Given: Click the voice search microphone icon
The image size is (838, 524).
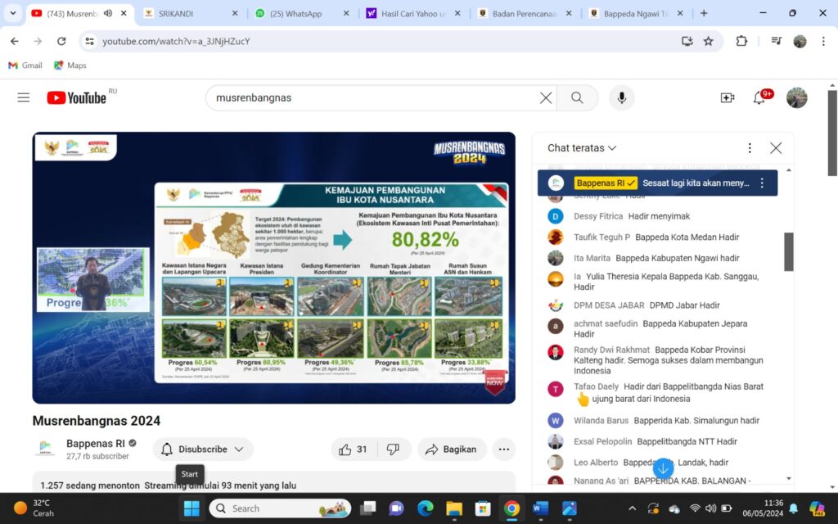Looking at the screenshot, I should tap(622, 98).
